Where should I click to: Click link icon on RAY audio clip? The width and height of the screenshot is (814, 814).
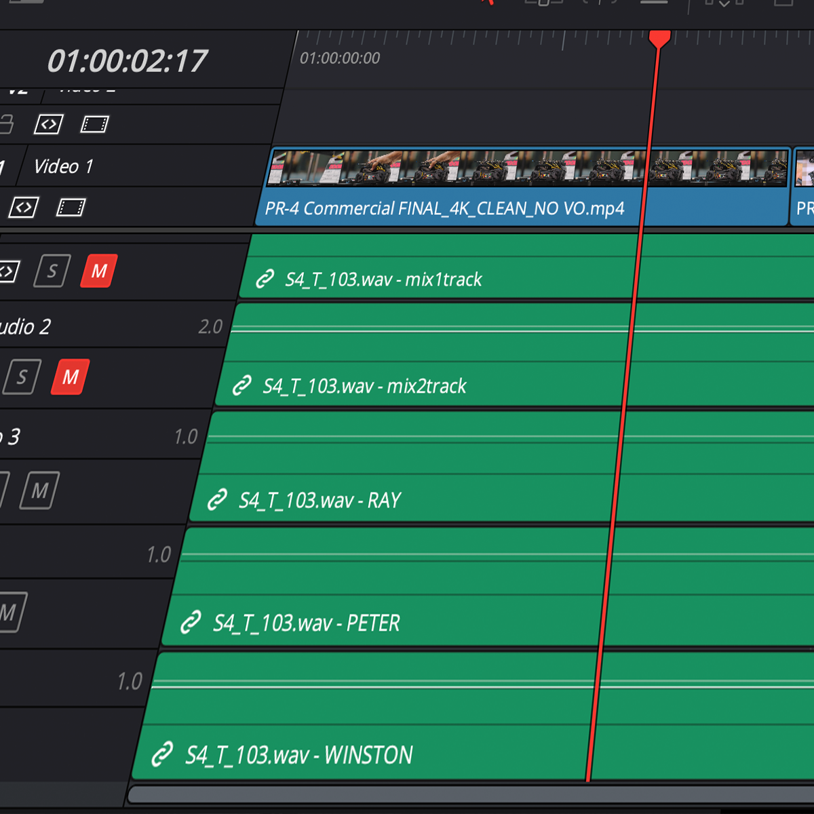pyautogui.click(x=217, y=501)
